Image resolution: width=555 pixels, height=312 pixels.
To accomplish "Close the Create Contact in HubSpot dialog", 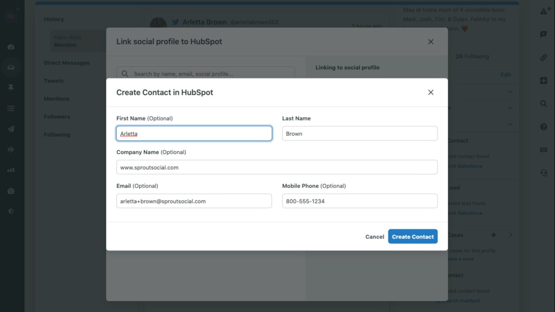I will [x=431, y=92].
